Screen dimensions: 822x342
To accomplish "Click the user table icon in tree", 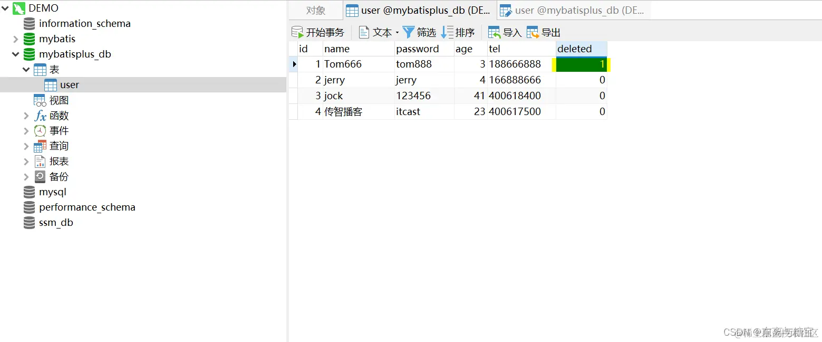I will [51, 85].
